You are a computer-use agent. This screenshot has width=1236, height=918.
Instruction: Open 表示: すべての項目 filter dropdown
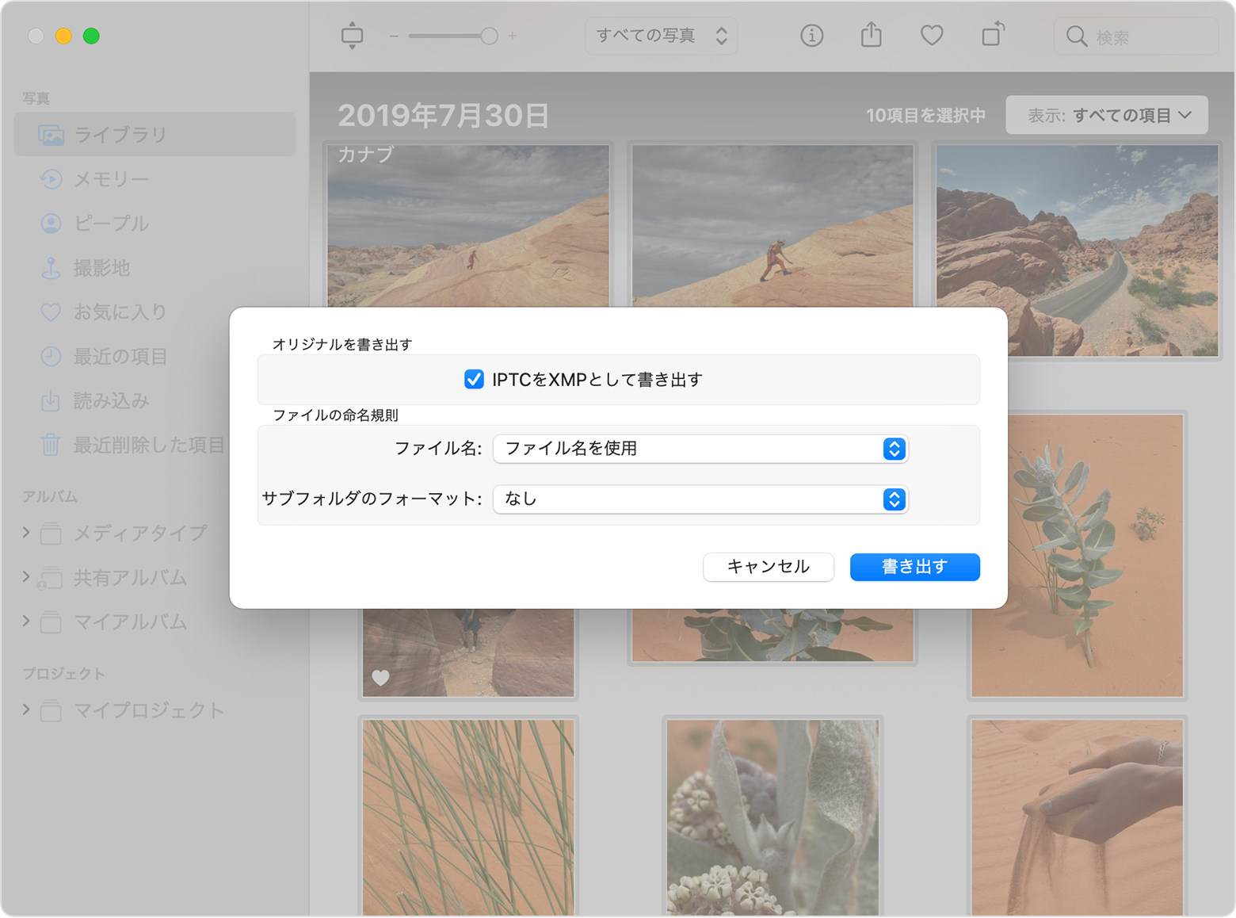(x=1106, y=116)
